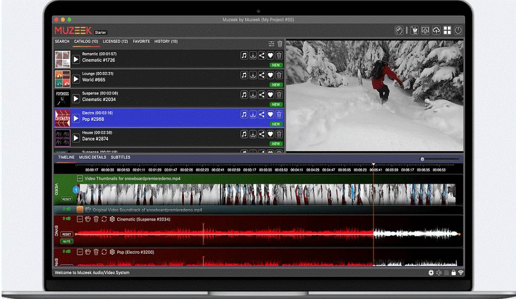516x299 pixels.
Task: Delete the Cinematic (Suspense #2034) timeline track
Action: (x=96, y=219)
